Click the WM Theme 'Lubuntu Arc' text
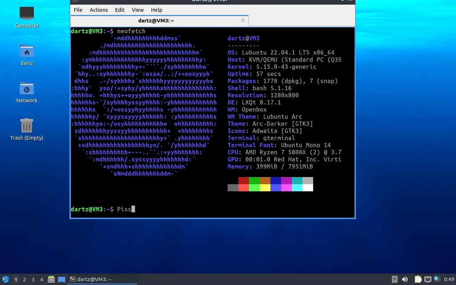The image size is (456, 285). (x=283, y=116)
